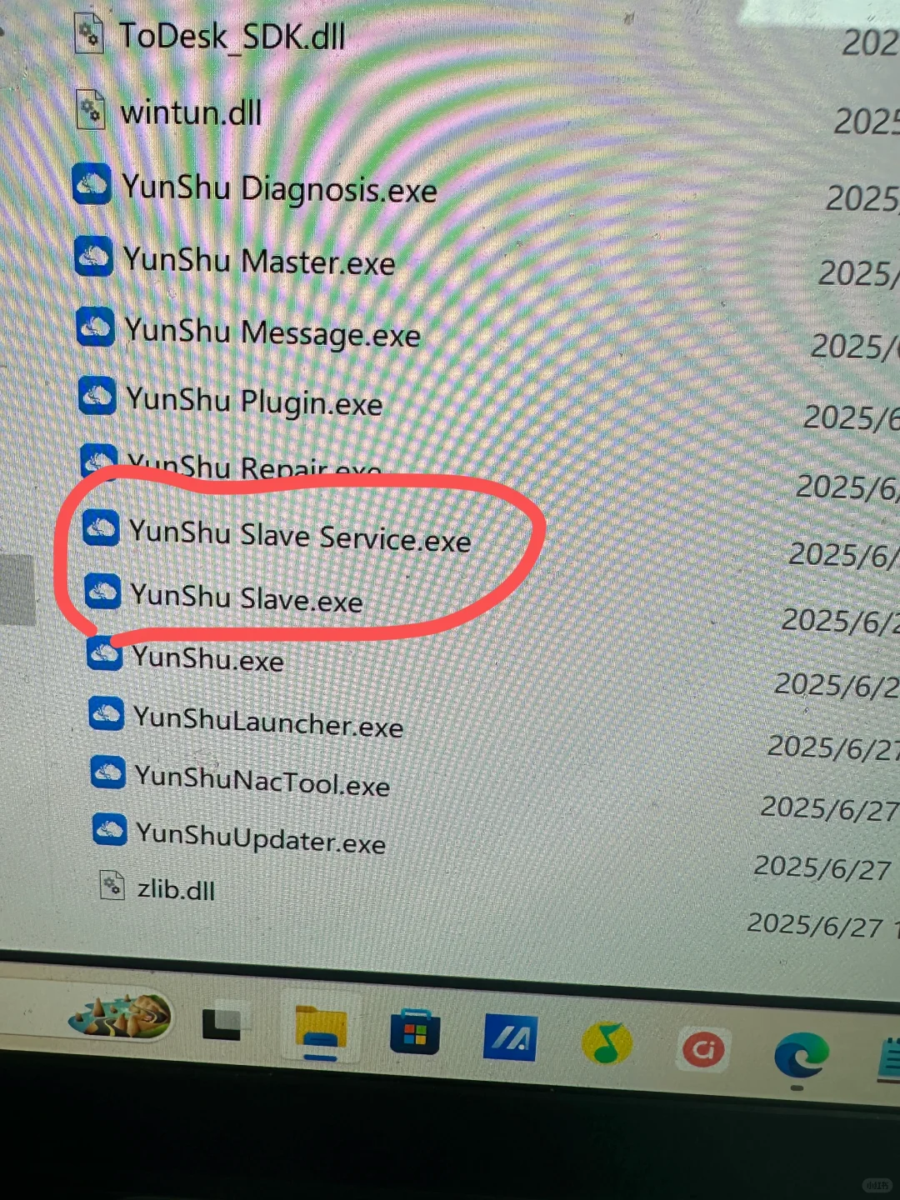This screenshot has width=900, height=1200.
Task: Select file name ToDesk_SDK.dll
Action: click(232, 37)
